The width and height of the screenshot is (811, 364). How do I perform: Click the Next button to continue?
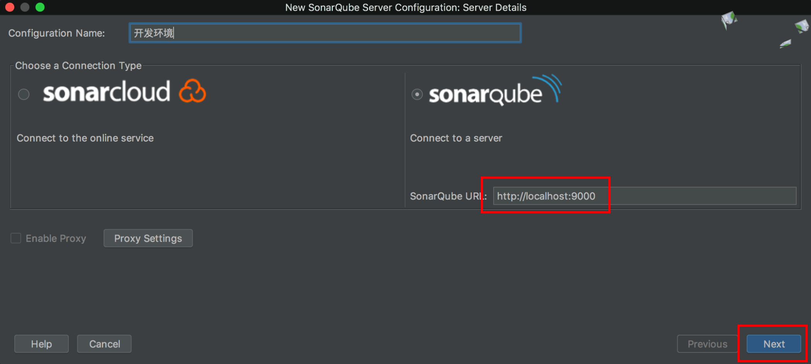pyautogui.click(x=774, y=344)
